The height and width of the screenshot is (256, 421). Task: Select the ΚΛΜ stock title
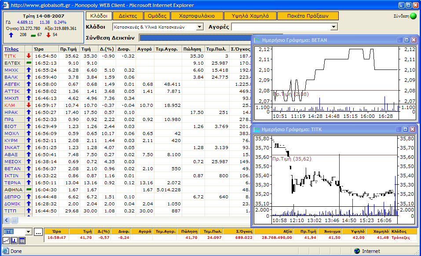(10, 105)
